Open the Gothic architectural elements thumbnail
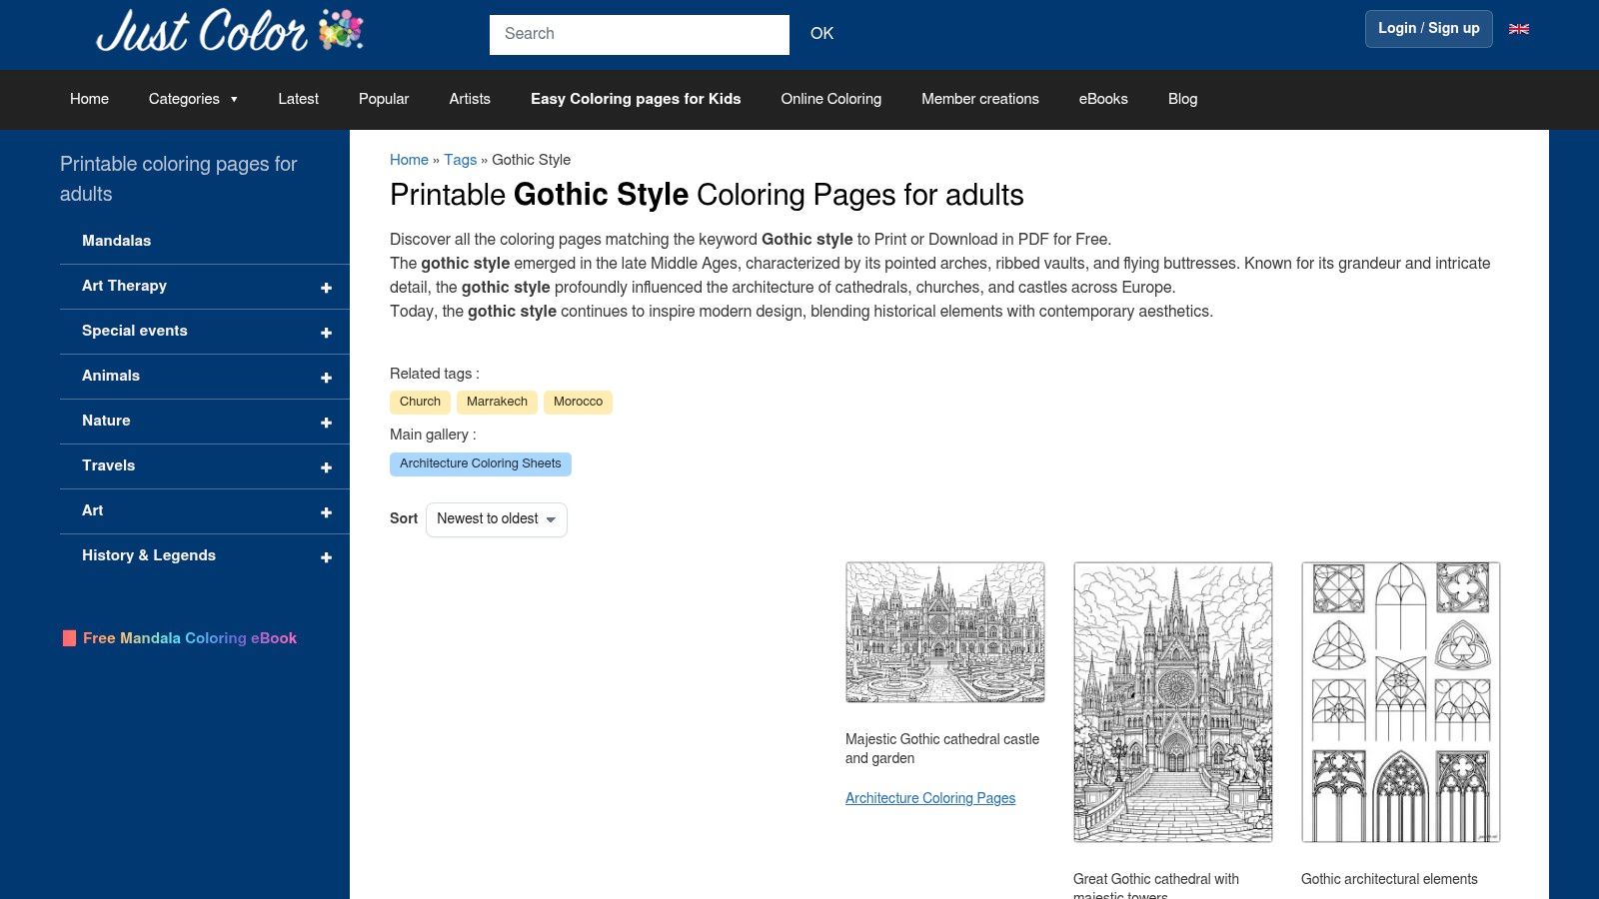The image size is (1599, 899). pos(1401,702)
